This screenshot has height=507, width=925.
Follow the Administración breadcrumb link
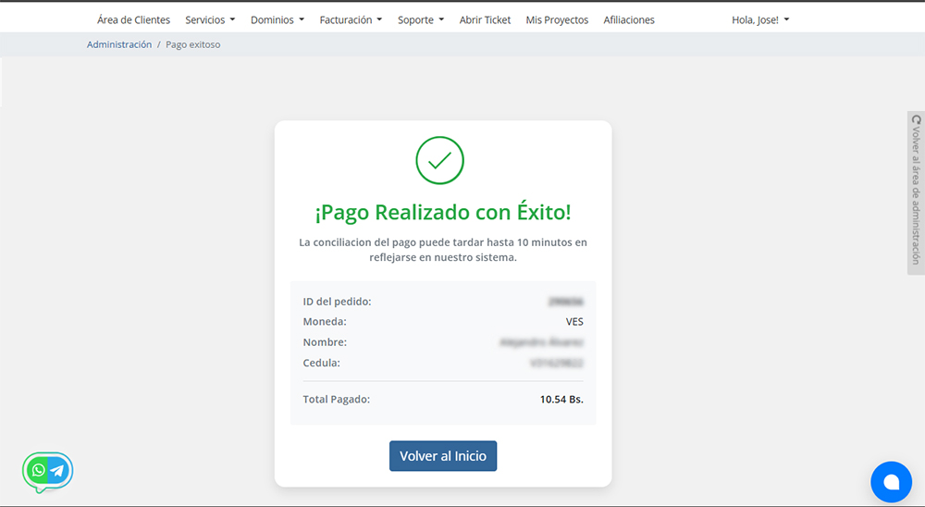click(x=119, y=44)
